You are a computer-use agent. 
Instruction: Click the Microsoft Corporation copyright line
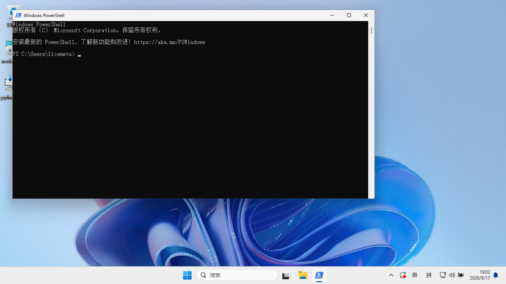tap(87, 30)
